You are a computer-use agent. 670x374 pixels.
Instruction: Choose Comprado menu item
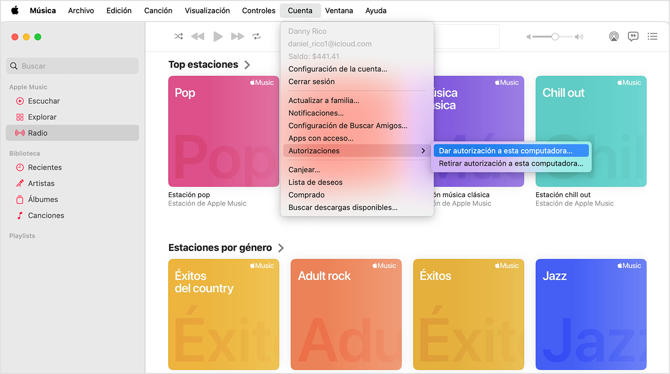click(x=357, y=195)
